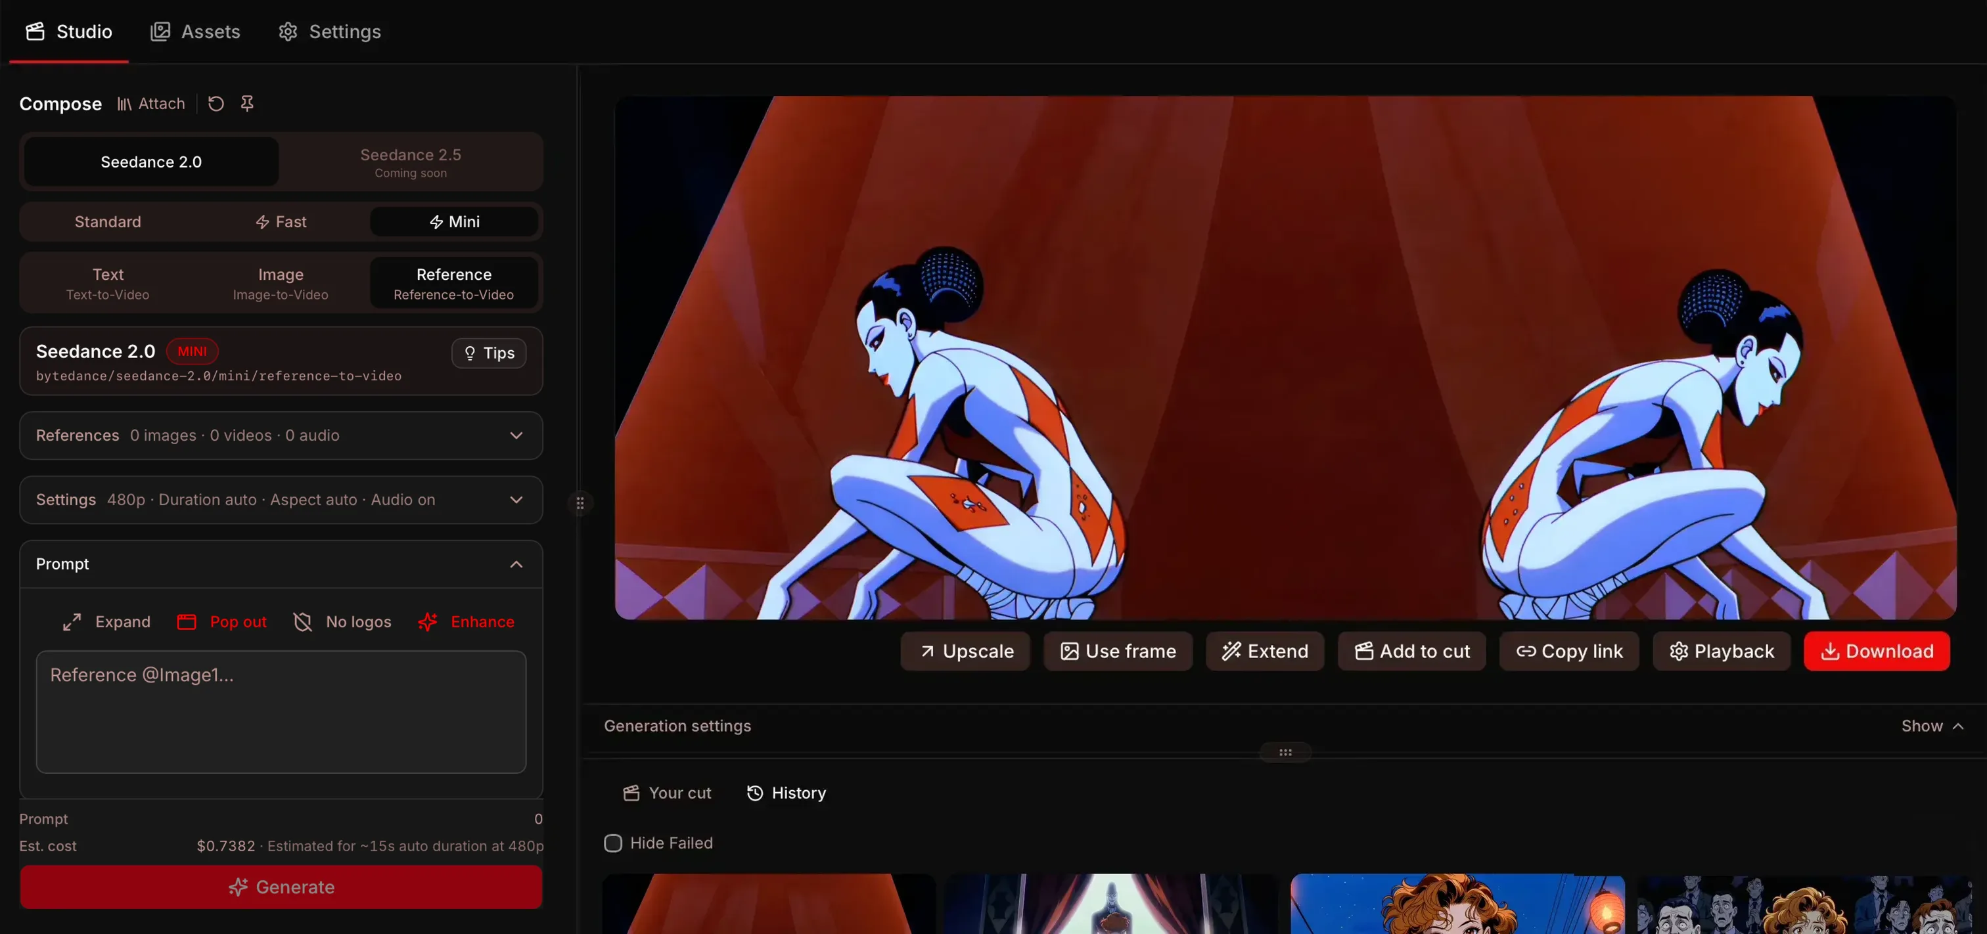Viewport: 1987px width, 934px height.
Task: Switch to Your cut tab
Action: [x=667, y=793]
